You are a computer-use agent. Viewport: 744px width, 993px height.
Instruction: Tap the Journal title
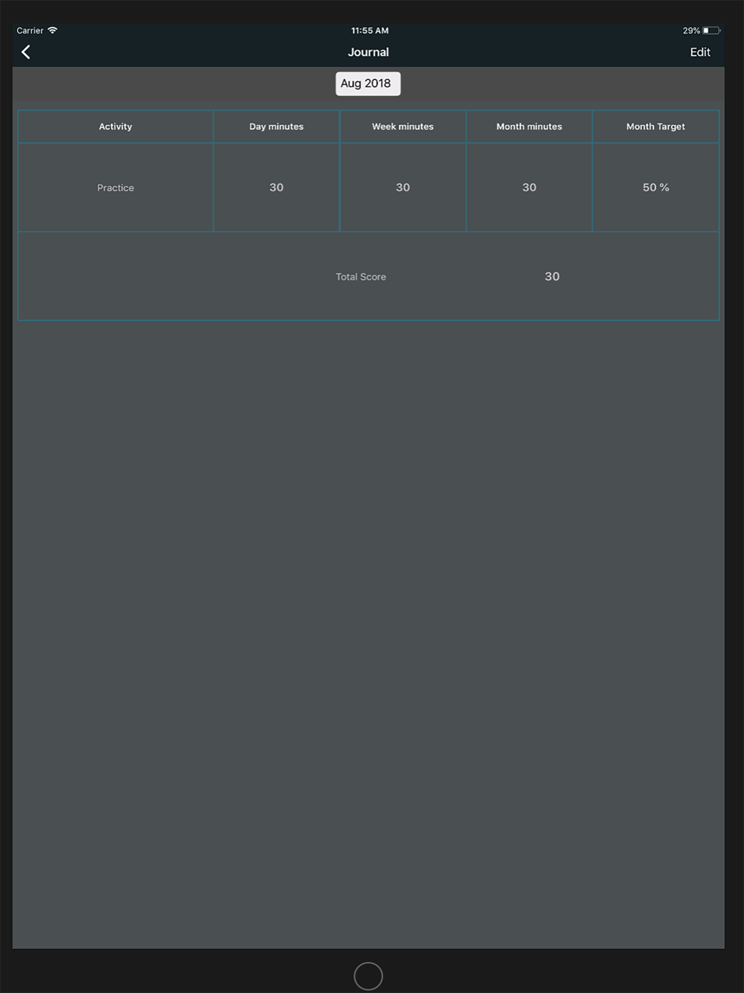pos(368,52)
